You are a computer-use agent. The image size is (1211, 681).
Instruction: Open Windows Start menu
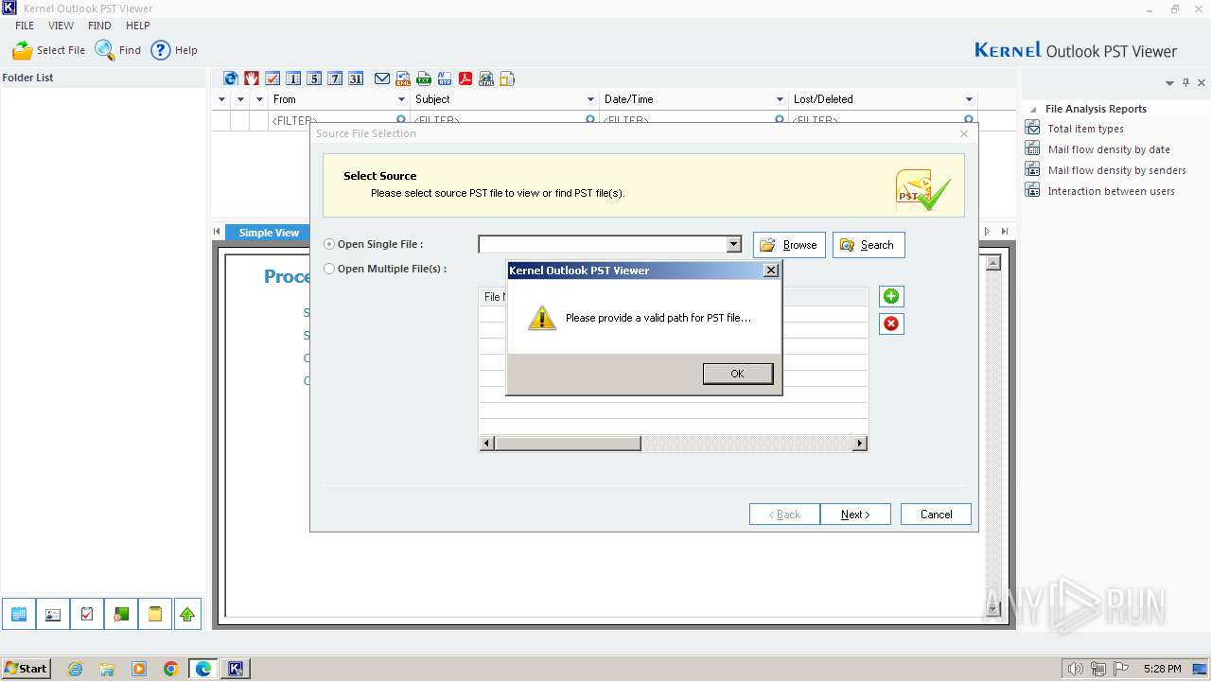26,669
